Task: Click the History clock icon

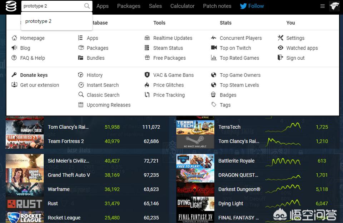Action: (81, 75)
